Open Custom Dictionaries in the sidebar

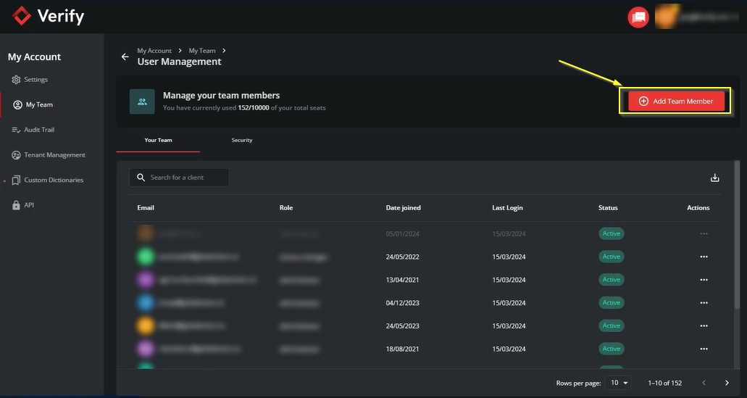coord(53,180)
